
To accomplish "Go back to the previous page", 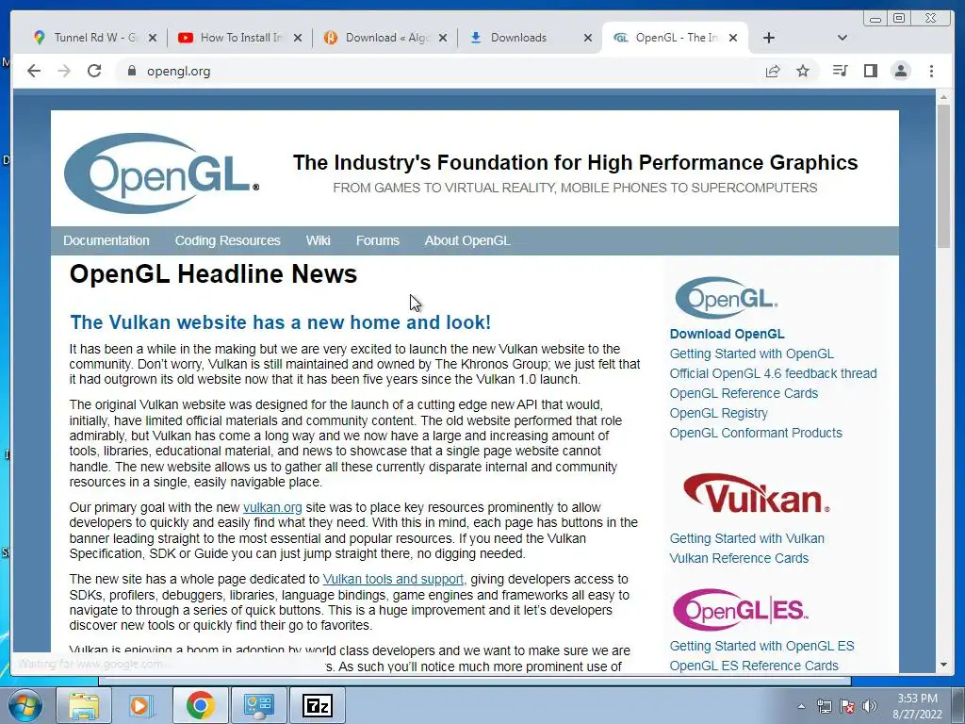I will click(x=34, y=71).
